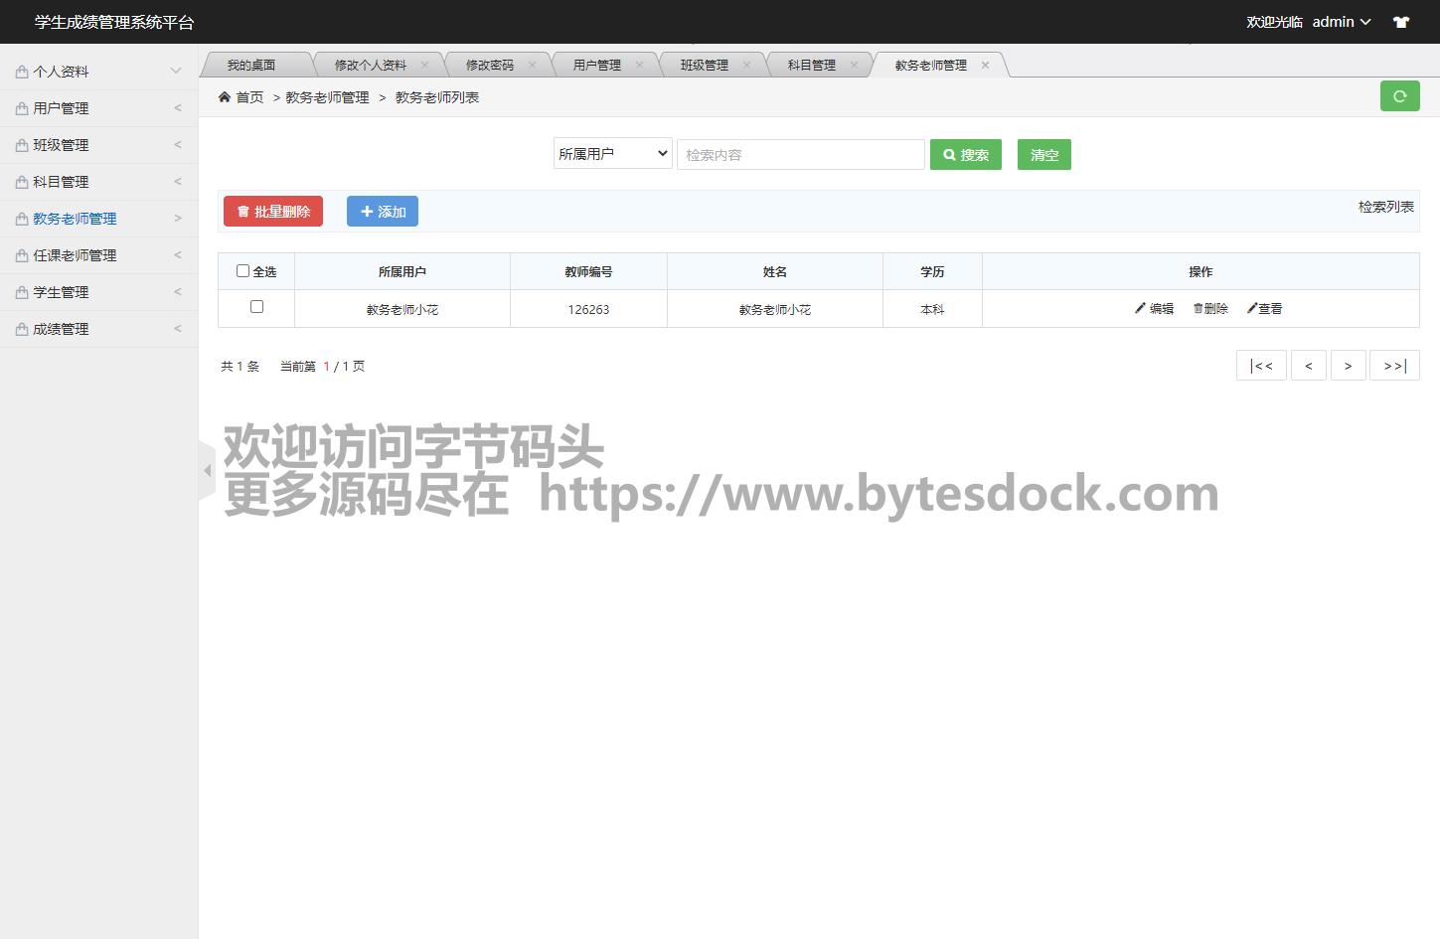
Task: Click the t-shirt skin icon in header
Action: click(x=1401, y=22)
